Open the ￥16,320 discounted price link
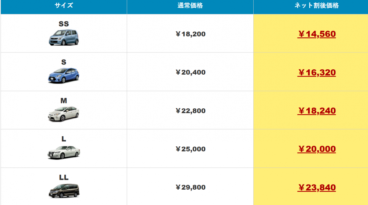The height and width of the screenshot is (205, 368). 316,72
